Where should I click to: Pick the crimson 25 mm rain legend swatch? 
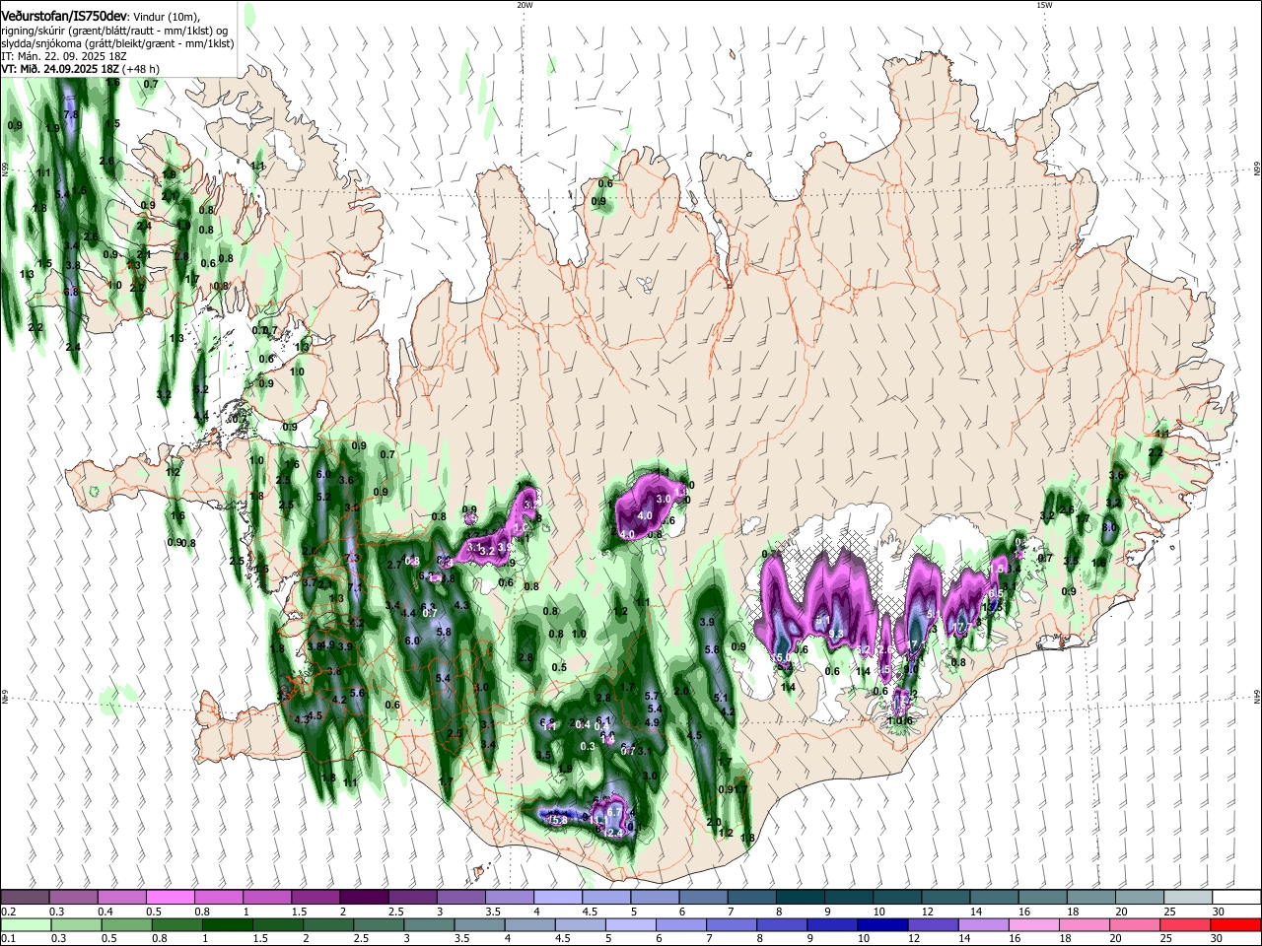(1185, 924)
